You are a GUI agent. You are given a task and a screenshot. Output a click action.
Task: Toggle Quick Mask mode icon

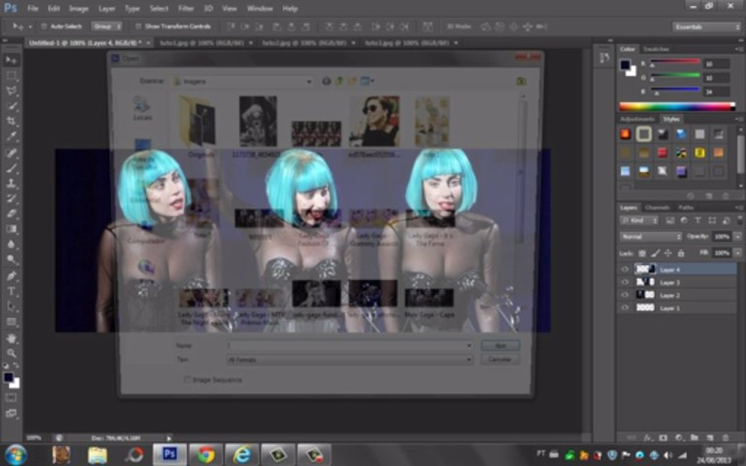click(12, 397)
